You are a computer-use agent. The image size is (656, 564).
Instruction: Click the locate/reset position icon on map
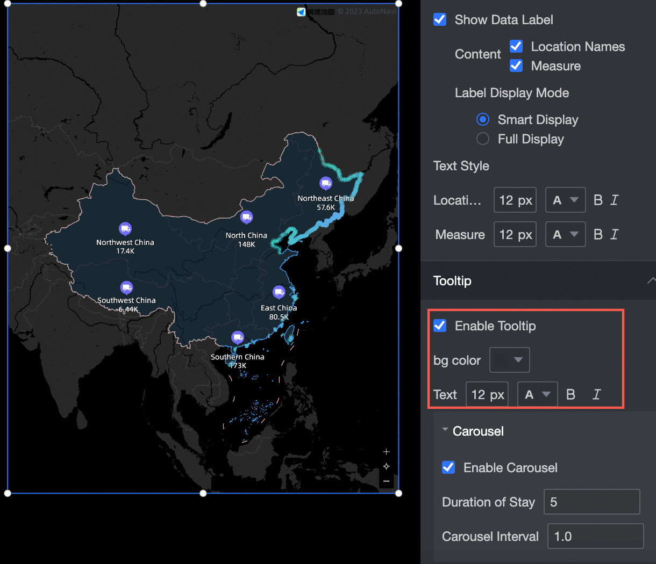tap(386, 466)
